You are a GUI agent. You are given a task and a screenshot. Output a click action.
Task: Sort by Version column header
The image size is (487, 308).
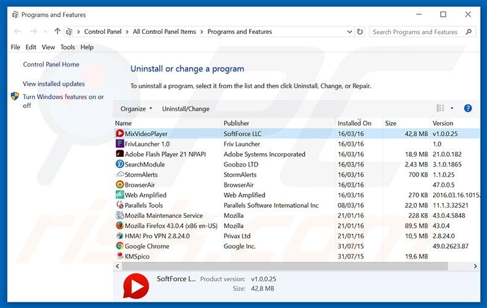456,123
